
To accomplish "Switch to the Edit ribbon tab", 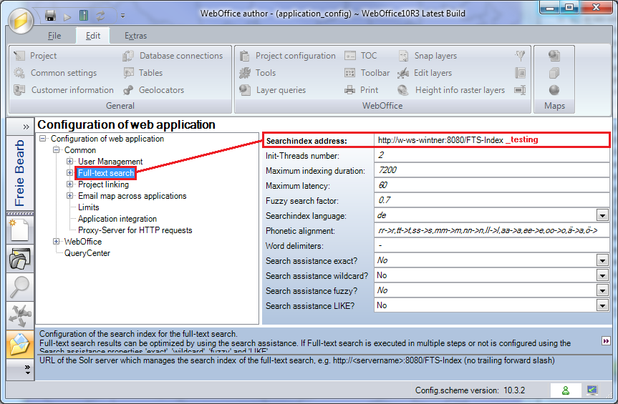I will point(93,36).
